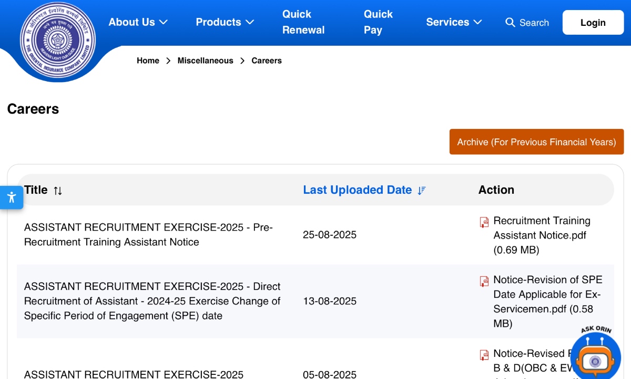Open Quick Renewal from the navigation
The height and width of the screenshot is (379, 631).
pyautogui.click(x=303, y=22)
